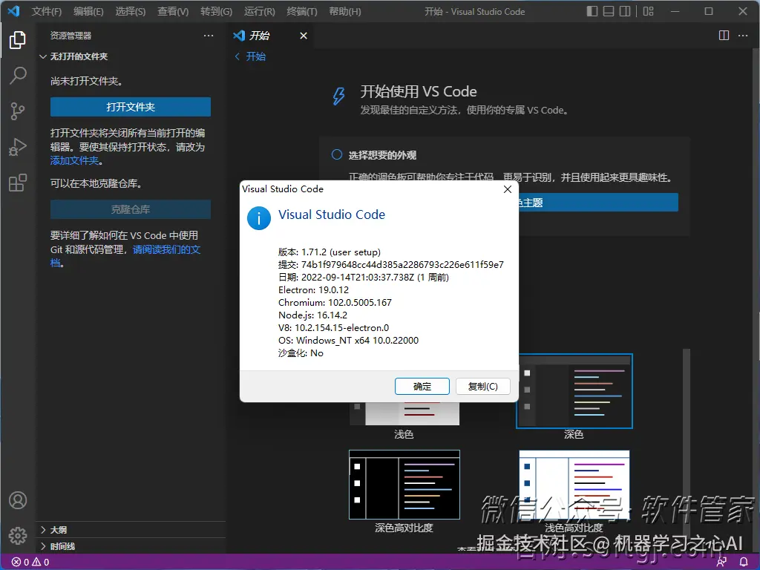Viewport: 760px width, 570px height.
Task: Select the 深色 theme thumbnail
Action: click(x=574, y=390)
